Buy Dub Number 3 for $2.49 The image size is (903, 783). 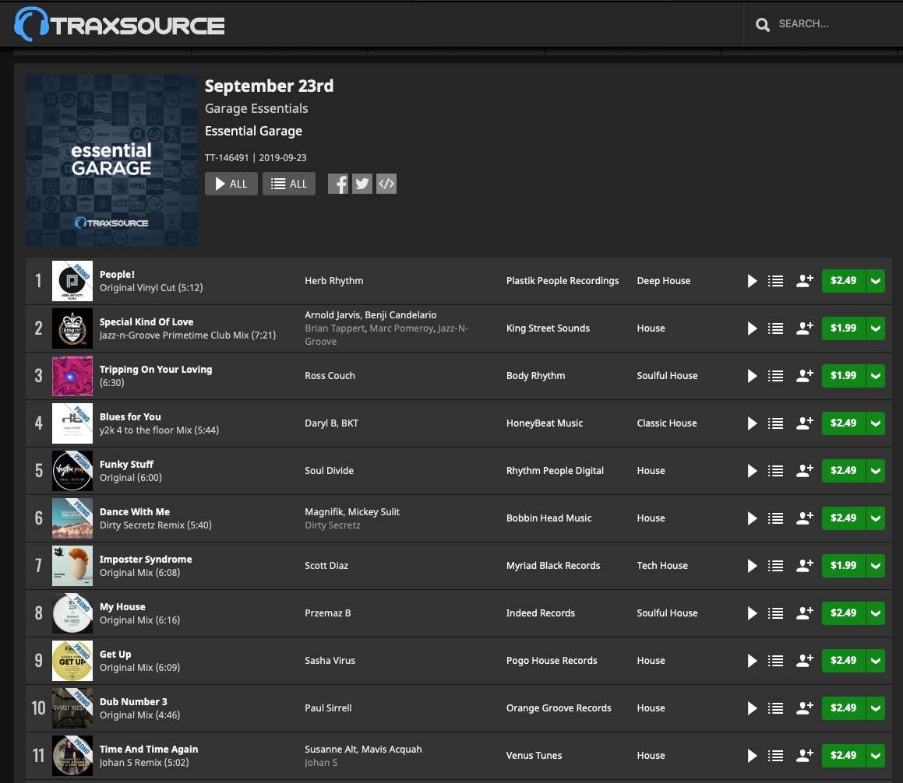coord(843,708)
